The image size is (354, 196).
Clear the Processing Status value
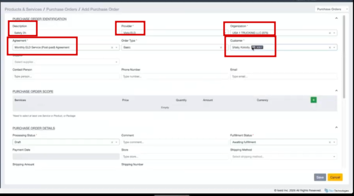point(112,142)
